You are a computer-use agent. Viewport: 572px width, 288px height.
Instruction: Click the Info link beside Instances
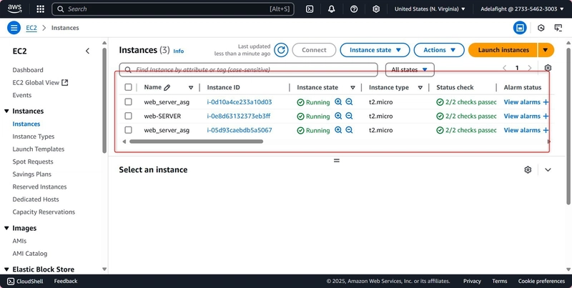(178, 51)
